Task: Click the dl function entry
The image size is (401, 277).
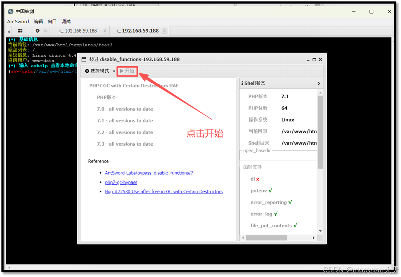Action: tap(255, 179)
